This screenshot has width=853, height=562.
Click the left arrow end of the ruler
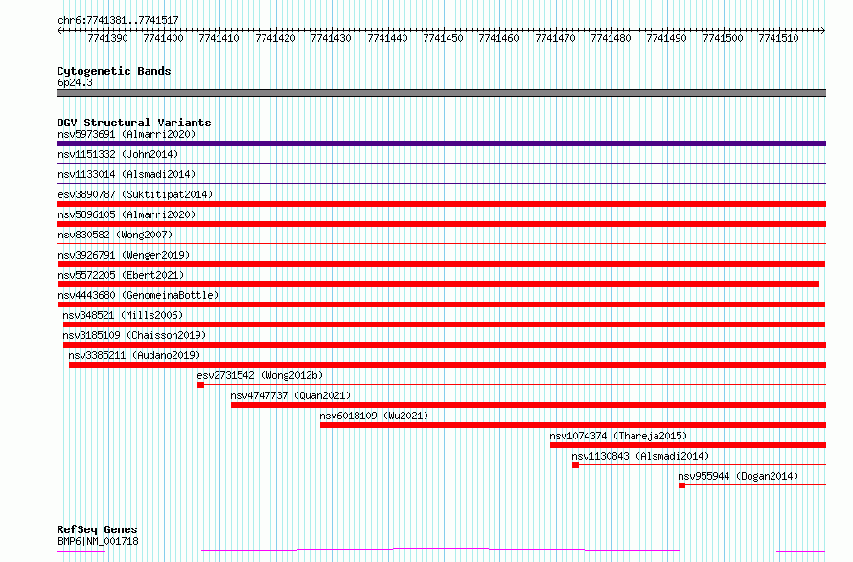pos(59,31)
